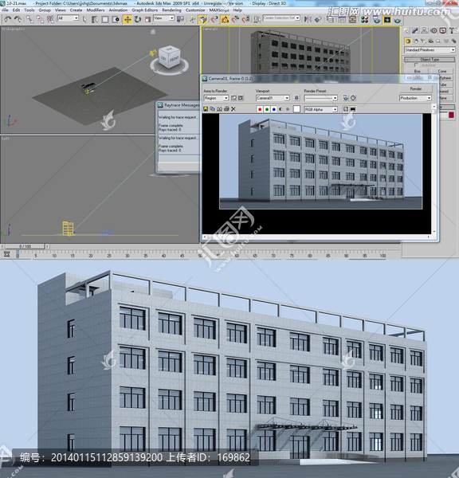This screenshot has width=459, height=478.
Task: Print the rendered image
Action: (226, 109)
